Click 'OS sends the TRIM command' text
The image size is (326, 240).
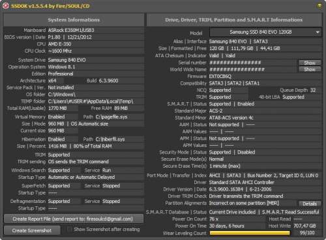pyautogui.click(x=78, y=162)
